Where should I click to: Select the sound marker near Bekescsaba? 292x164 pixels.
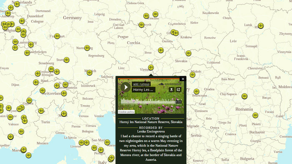coord(196,92)
